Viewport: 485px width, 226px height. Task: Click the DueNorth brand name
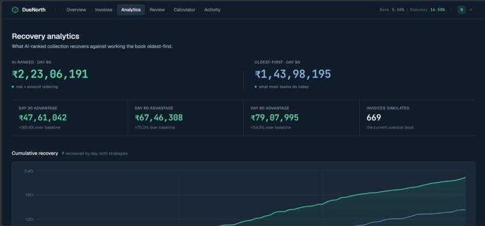coord(34,10)
